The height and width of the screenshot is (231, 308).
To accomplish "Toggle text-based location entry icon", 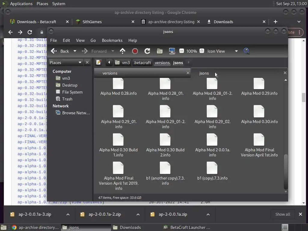I will point(98,63).
